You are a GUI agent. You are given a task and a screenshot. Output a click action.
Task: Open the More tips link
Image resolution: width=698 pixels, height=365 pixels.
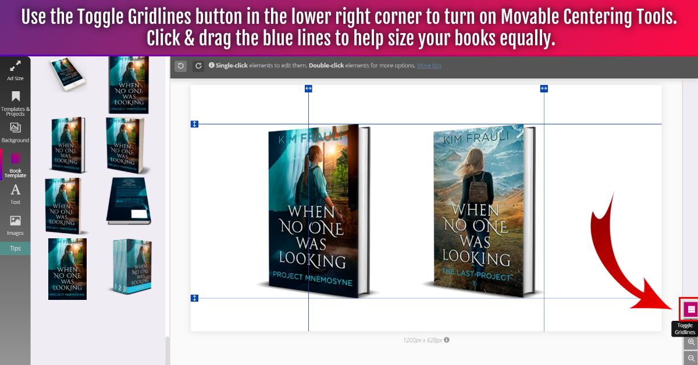(429, 66)
